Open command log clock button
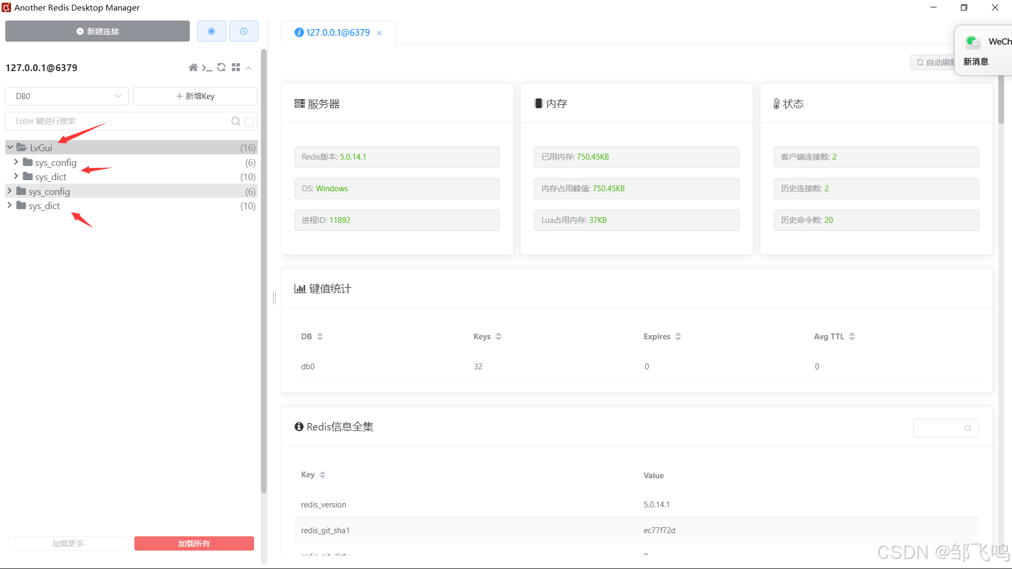The height and width of the screenshot is (569, 1012). (244, 31)
